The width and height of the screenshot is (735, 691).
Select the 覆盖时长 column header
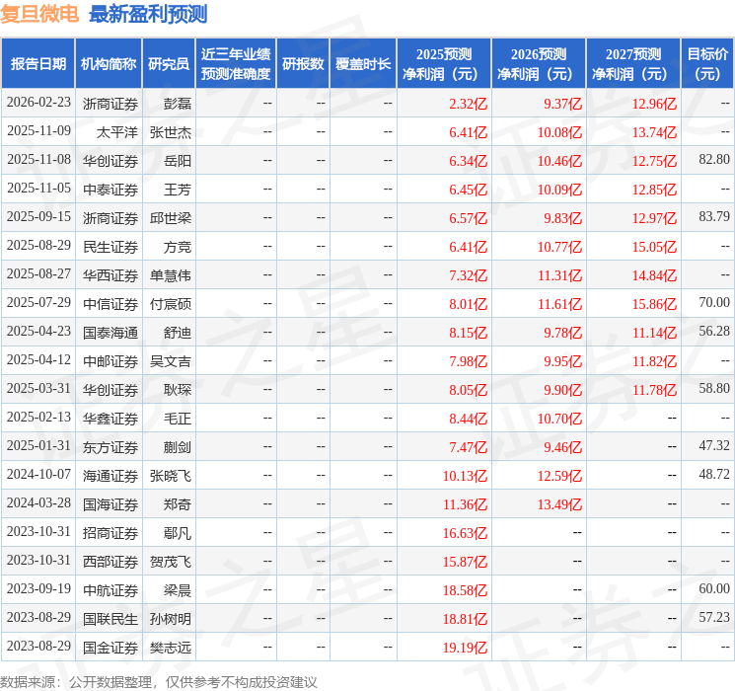pos(363,64)
